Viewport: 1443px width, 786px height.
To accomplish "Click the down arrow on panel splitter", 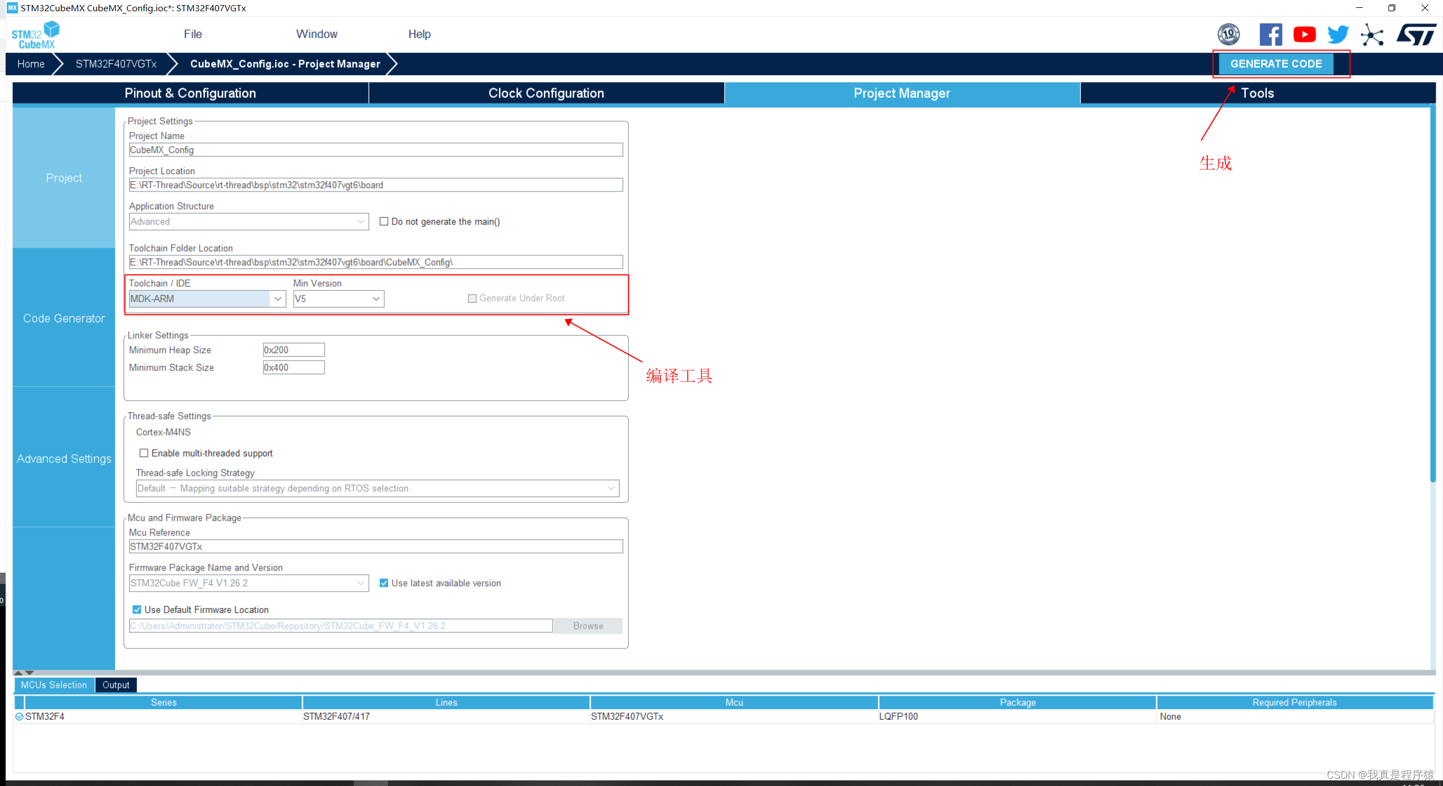I will (x=29, y=673).
